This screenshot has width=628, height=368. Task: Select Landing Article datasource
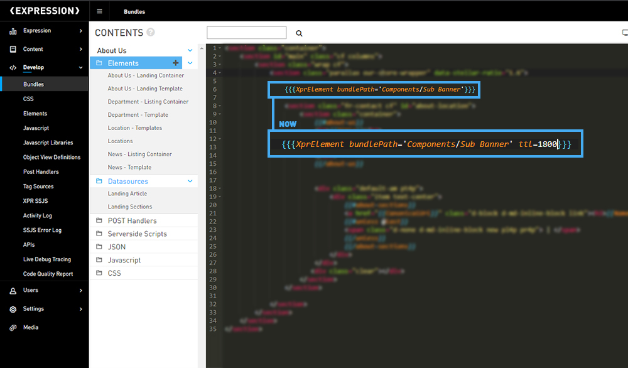pos(127,193)
